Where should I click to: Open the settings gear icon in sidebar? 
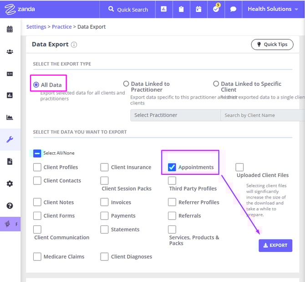click(10, 183)
